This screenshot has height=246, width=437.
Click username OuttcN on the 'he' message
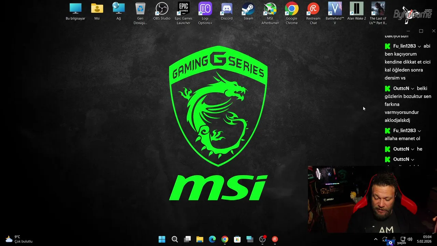401,149
